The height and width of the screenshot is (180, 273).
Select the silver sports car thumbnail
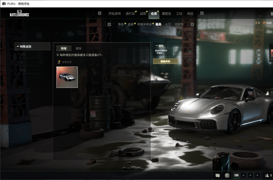coord(67,78)
